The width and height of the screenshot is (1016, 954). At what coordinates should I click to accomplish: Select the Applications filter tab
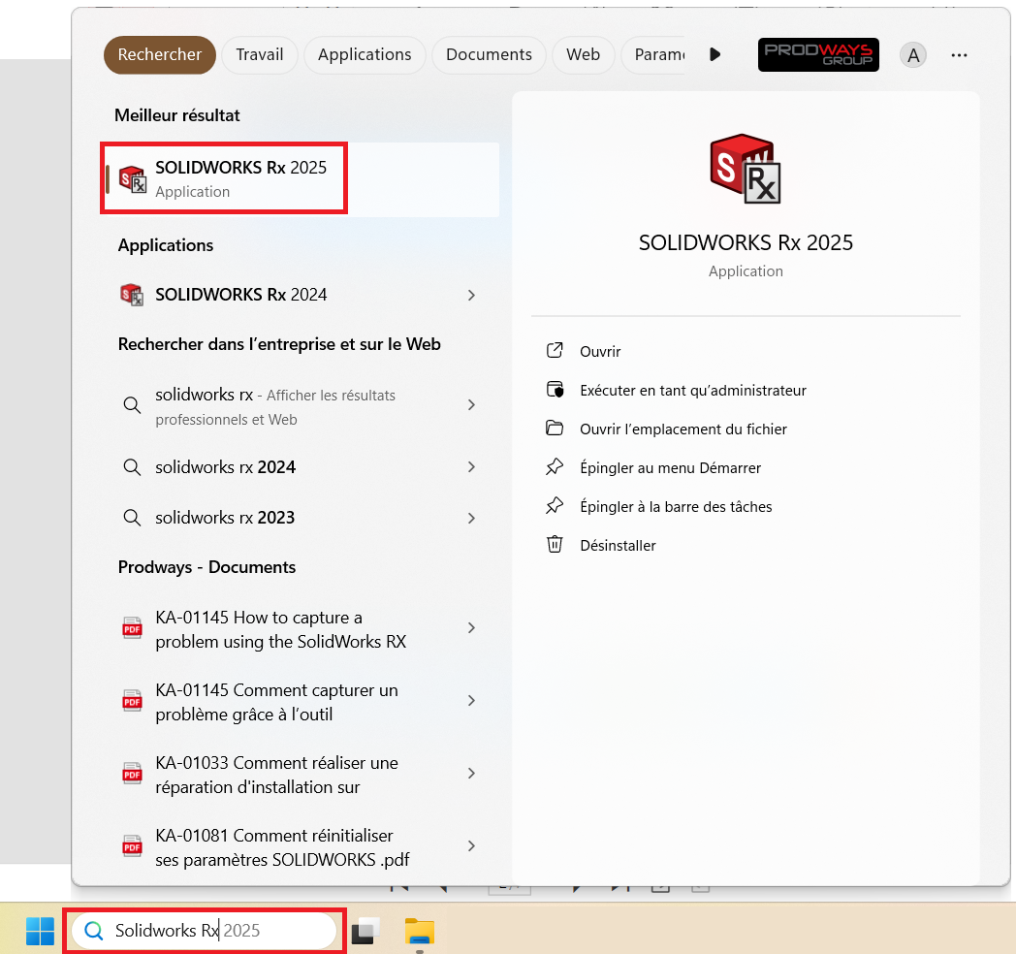pyautogui.click(x=365, y=55)
